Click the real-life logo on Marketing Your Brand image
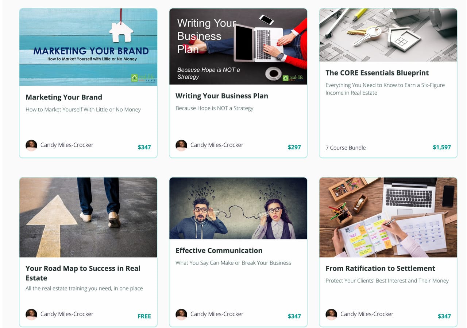 (143, 78)
